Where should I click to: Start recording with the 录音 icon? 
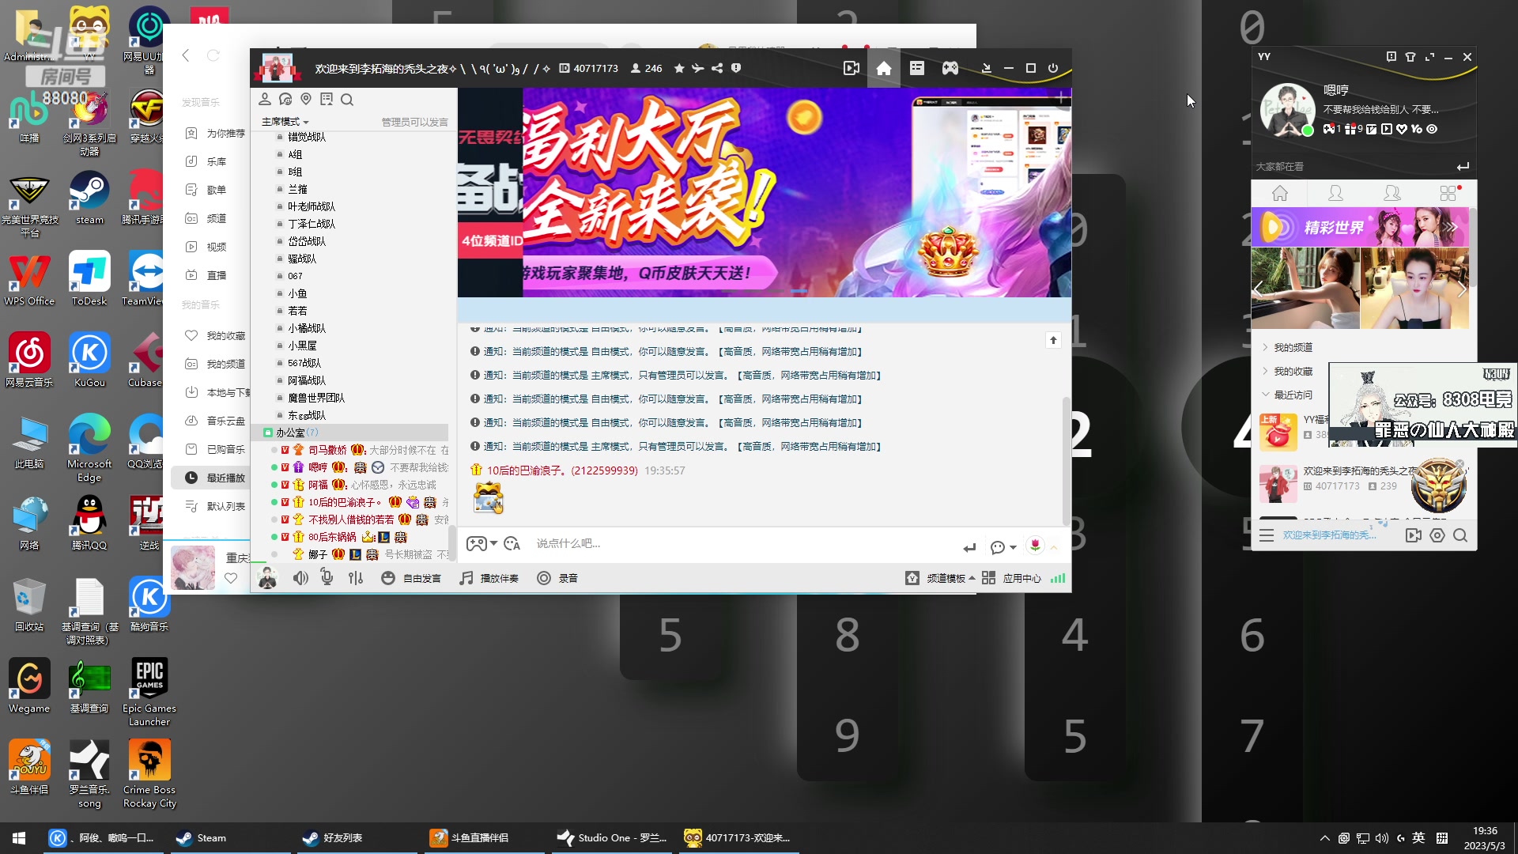[557, 578]
